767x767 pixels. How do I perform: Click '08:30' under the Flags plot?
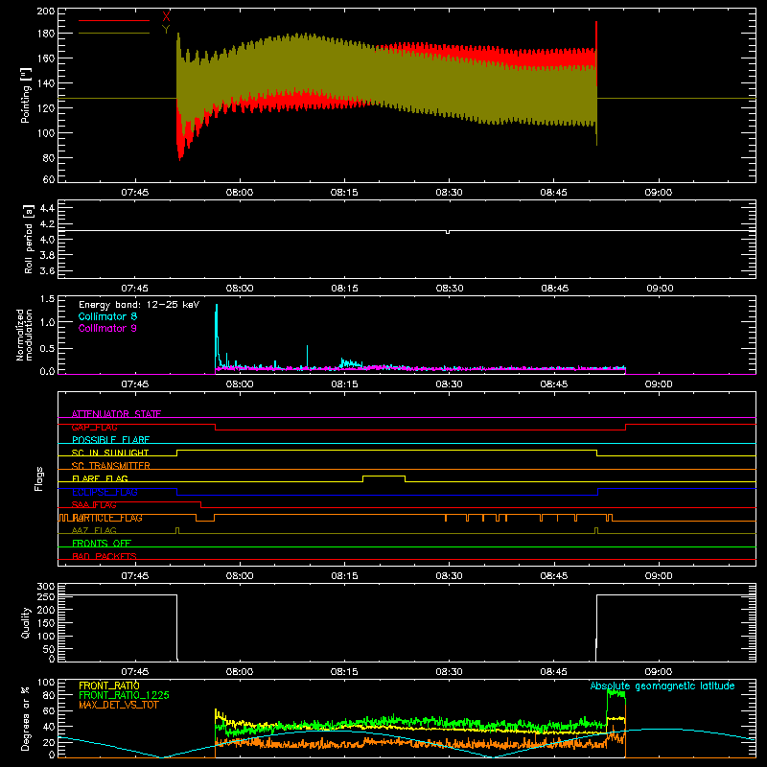pyautogui.click(x=449, y=576)
